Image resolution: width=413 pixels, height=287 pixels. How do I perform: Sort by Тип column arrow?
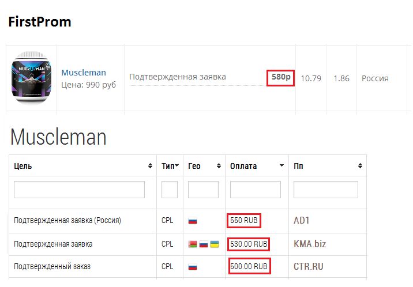177,165
